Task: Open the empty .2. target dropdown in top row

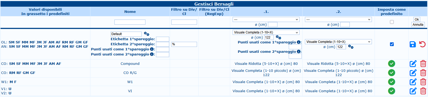Action: [338, 20]
